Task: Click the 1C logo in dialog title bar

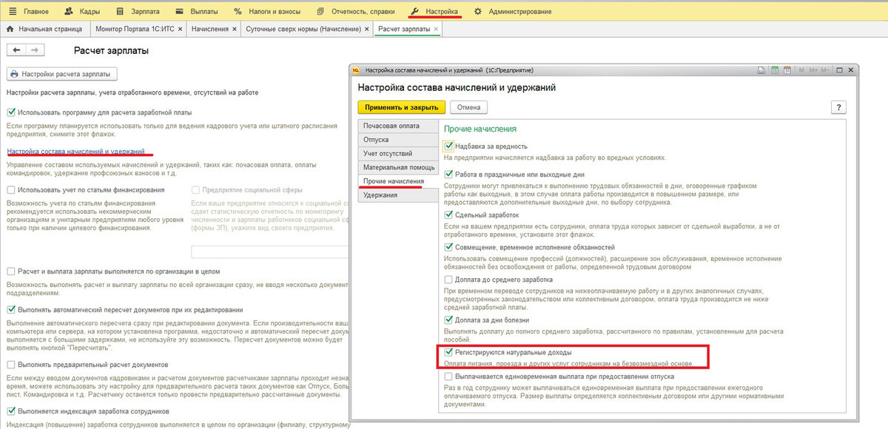Action: pyautogui.click(x=355, y=70)
